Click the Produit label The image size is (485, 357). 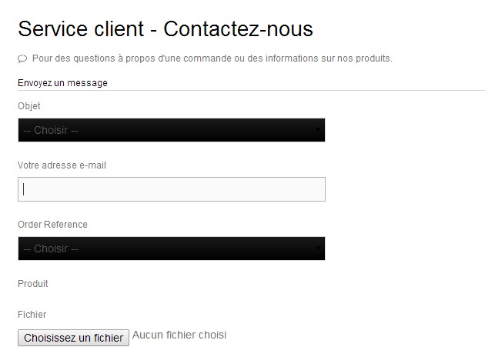(x=33, y=284)
